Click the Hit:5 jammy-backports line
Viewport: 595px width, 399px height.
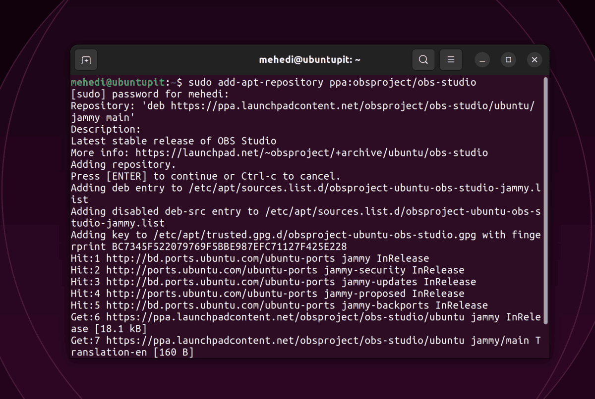pos(279,305)
